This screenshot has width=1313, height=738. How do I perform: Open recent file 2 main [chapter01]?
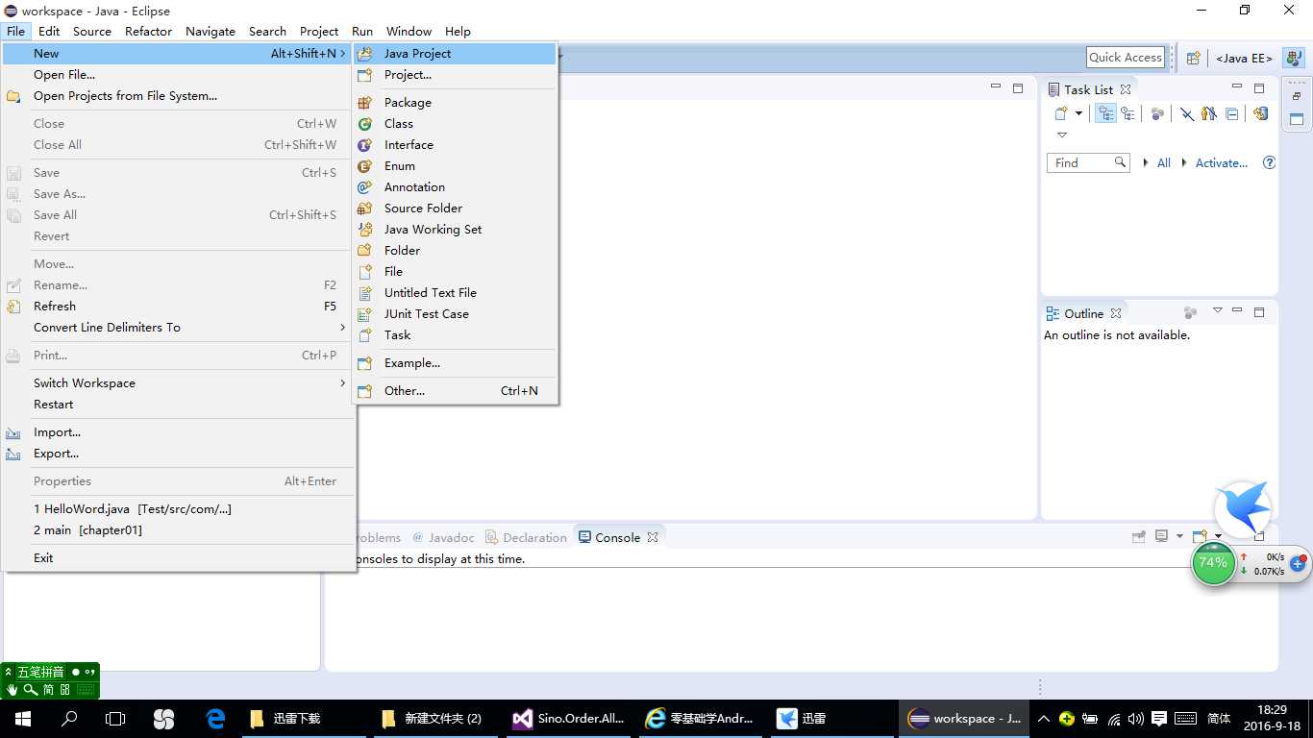pyautogui.click(x=179, y=530)
